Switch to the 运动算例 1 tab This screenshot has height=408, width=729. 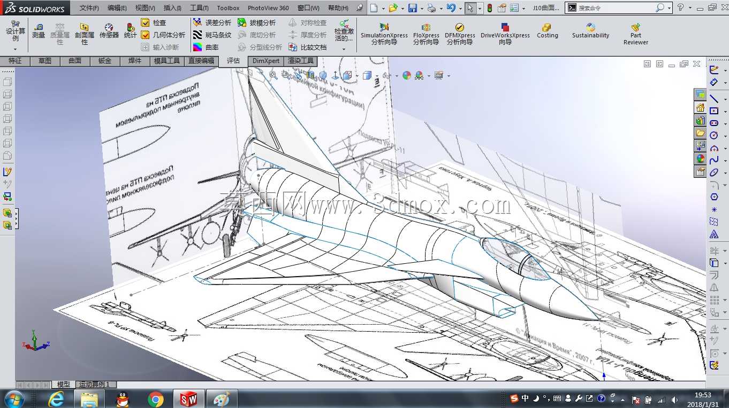point(94,385)
